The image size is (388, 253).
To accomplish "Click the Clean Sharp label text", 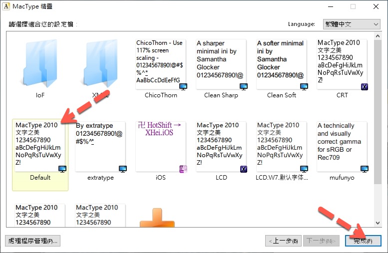I will [x=221, y=95].
